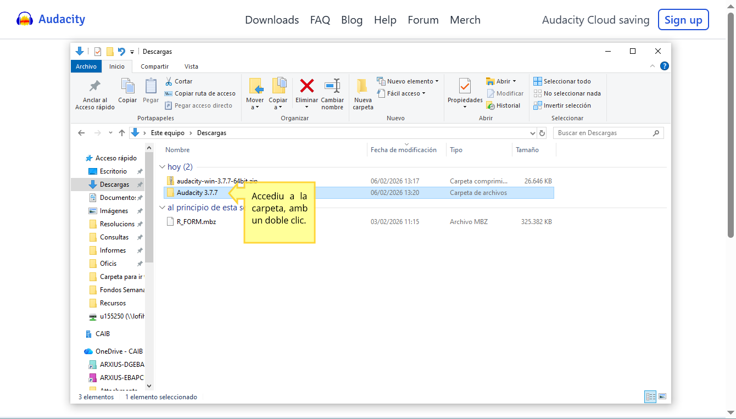This screenshot has width=736, height=419.
Task: Open Propiedades in the ribbon
Action: pos(465,86)
